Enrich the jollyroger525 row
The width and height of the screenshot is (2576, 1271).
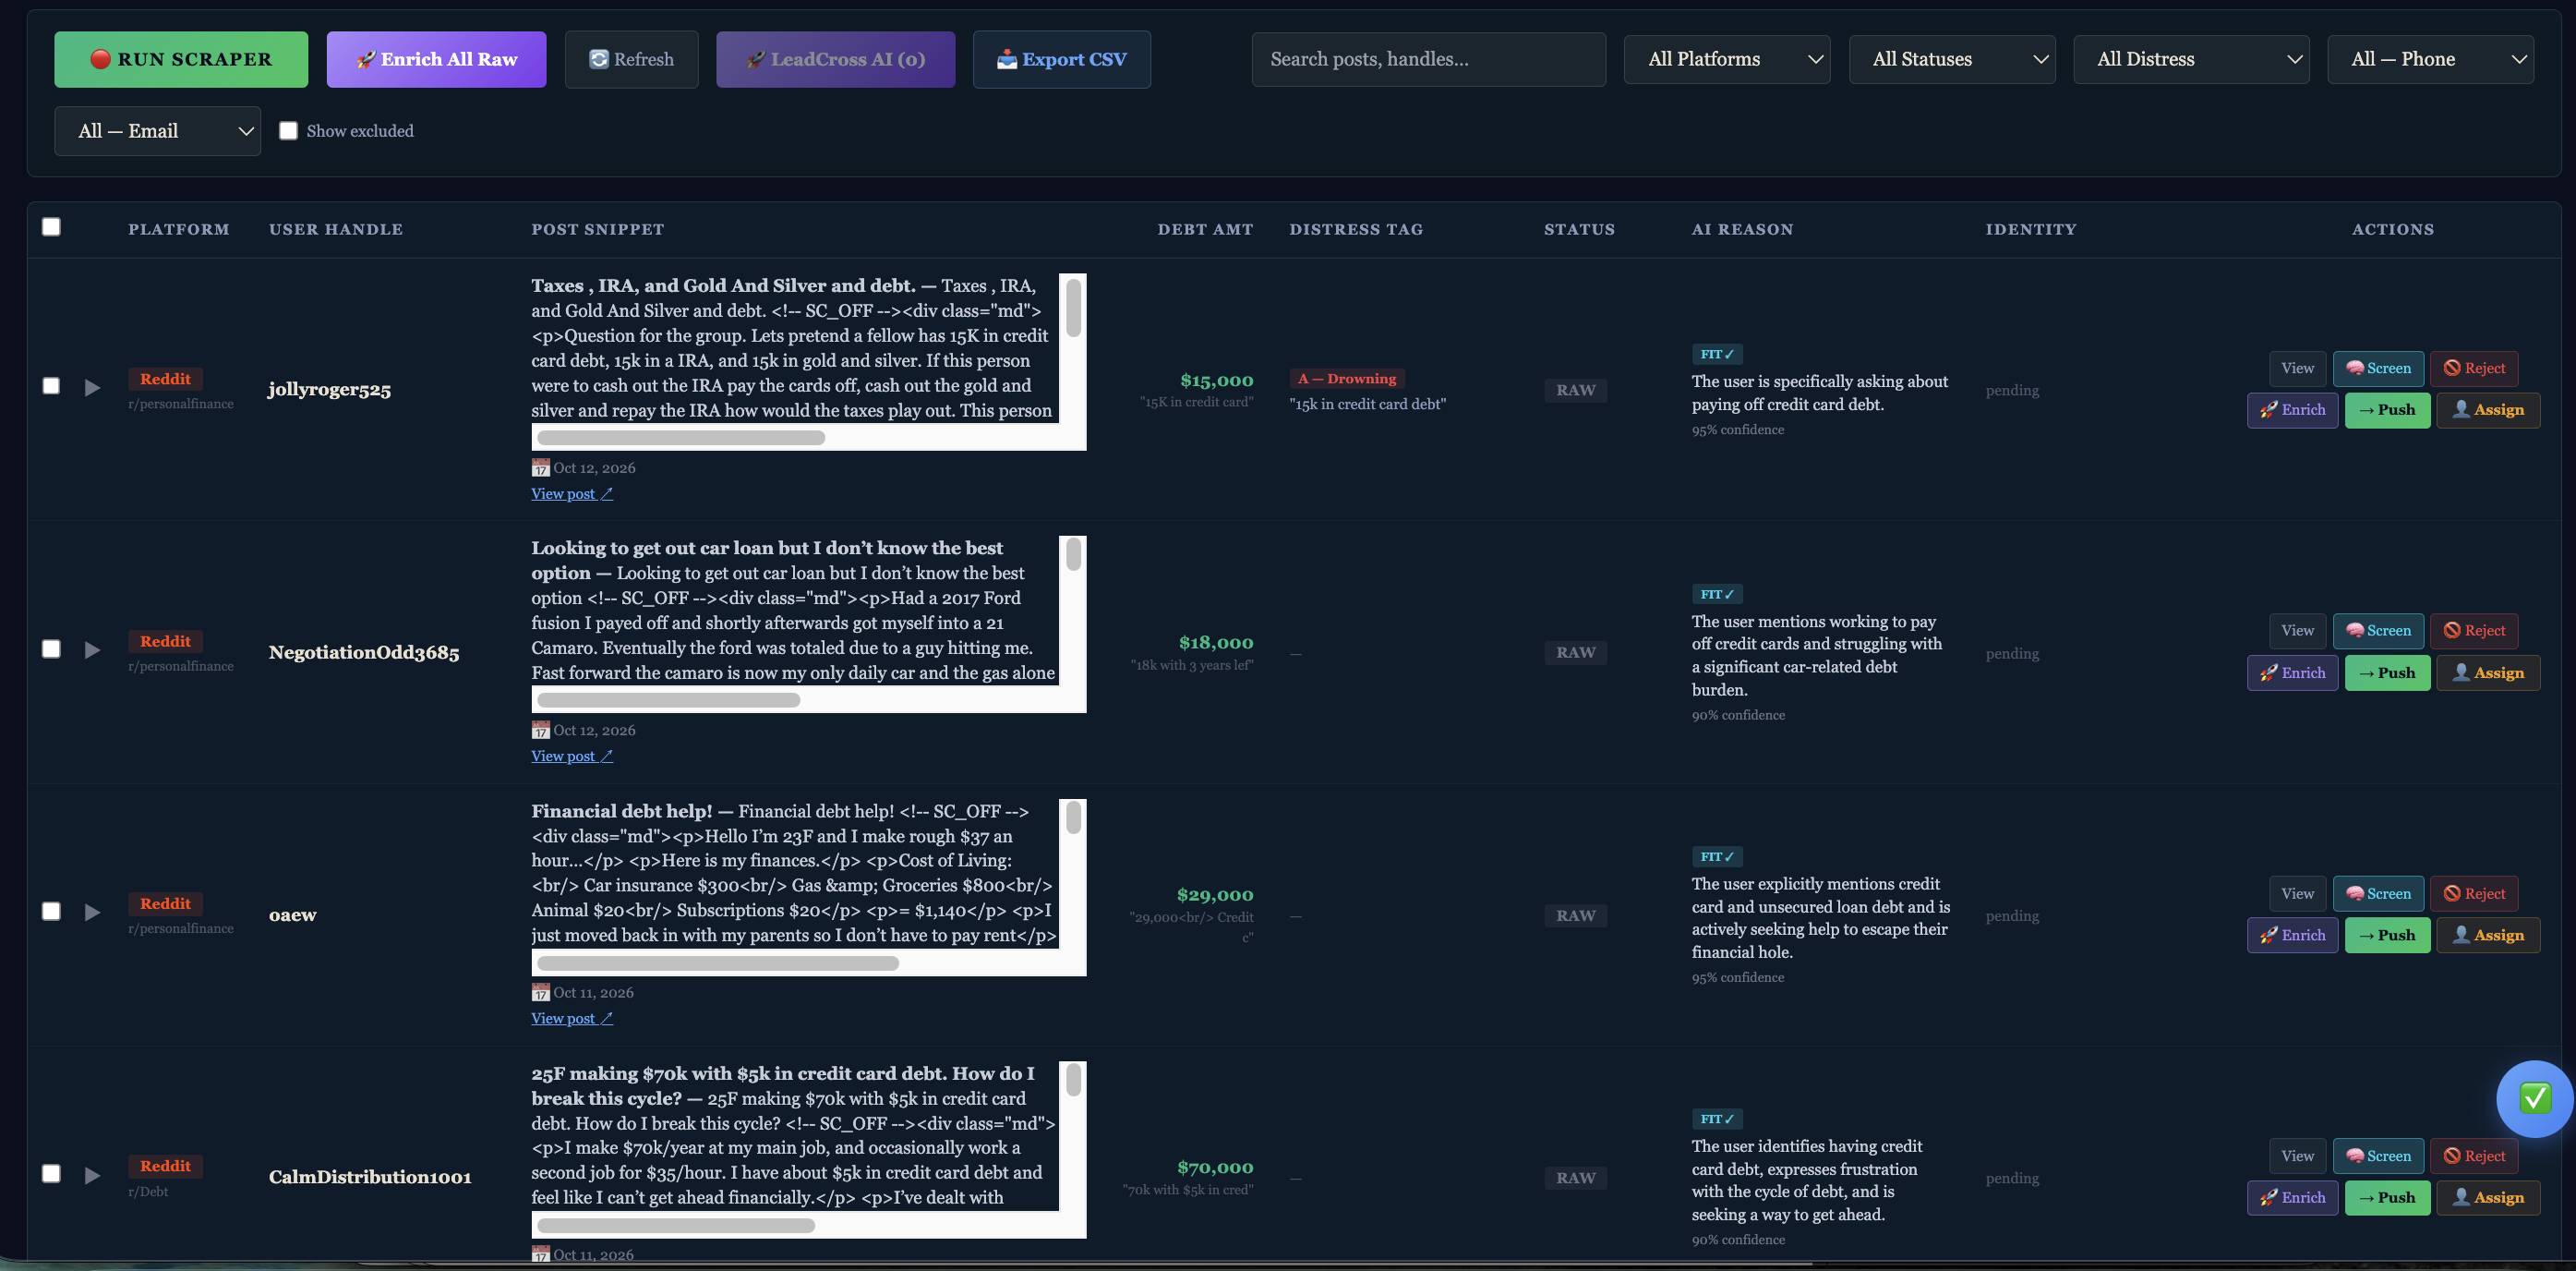[2292, 409]
